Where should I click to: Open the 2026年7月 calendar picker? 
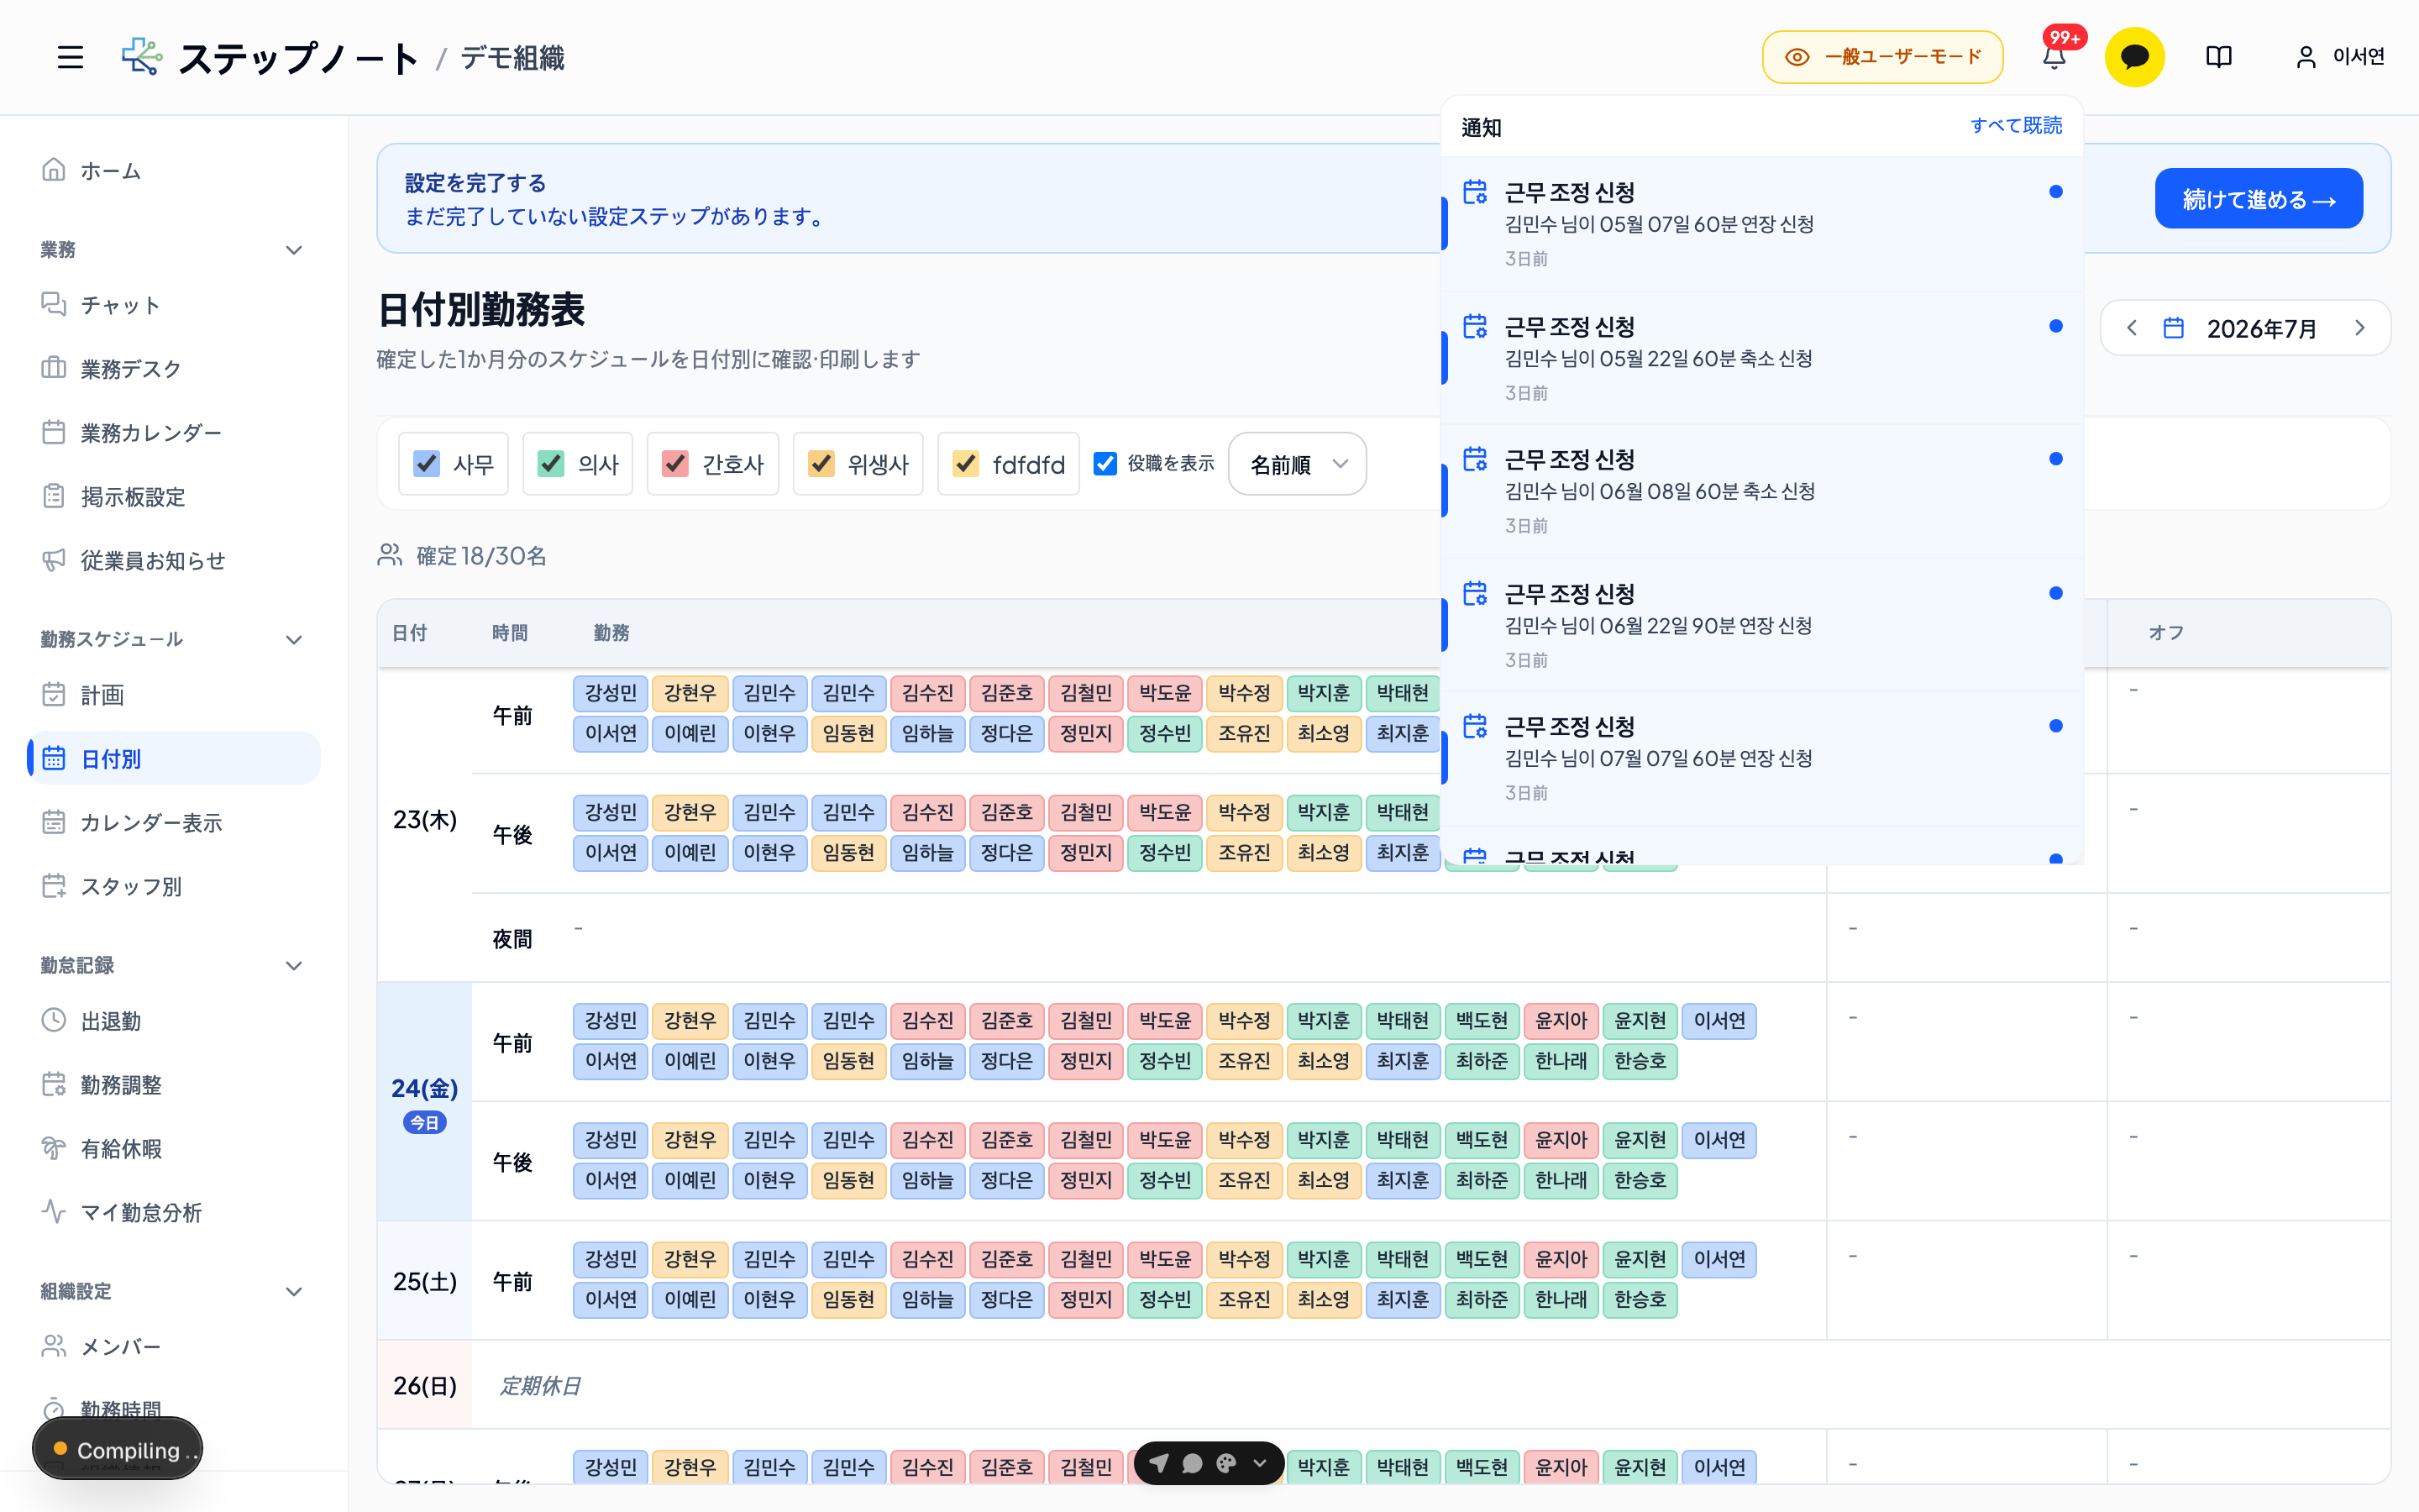(x=2245, y=328)
